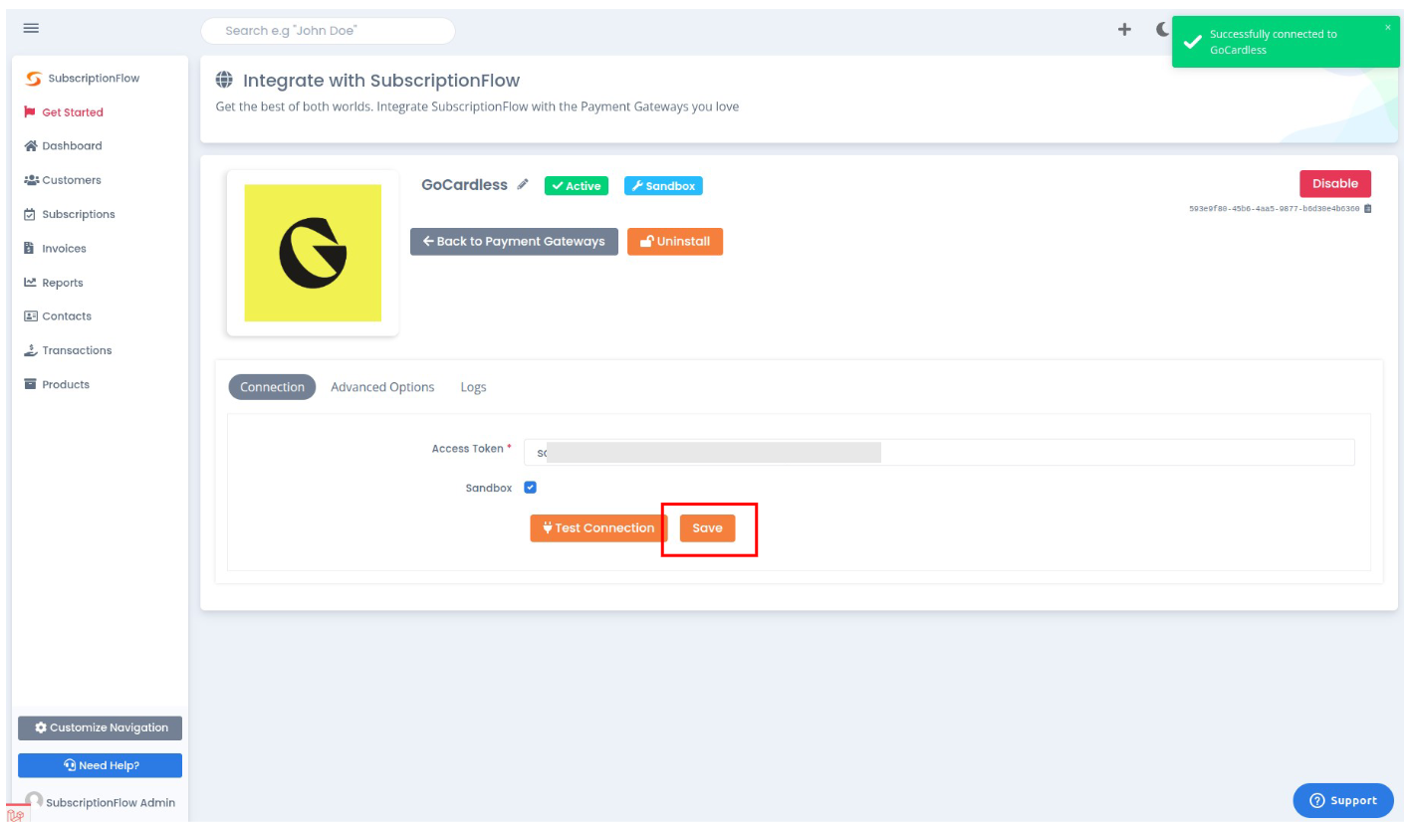Open the Logs tab
The height and width of the screenshot is (823, 1408).
tap(473, 387)
